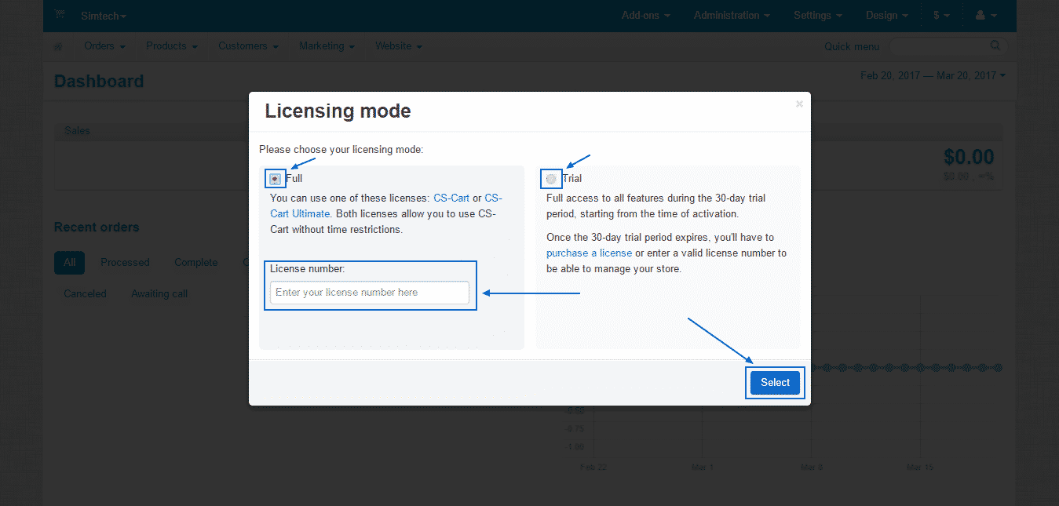Open the Marketing menu
1059x506 pixels.
322,46
